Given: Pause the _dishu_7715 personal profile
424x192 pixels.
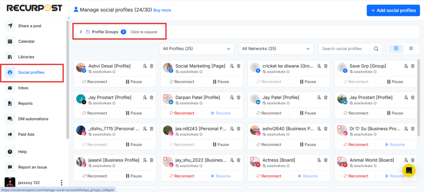Looking at the screenshot, I should [x=134, y=144].
